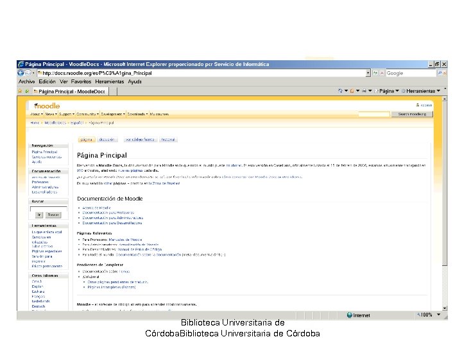Click the scrollbar down arrow
The width and height of the screenshot is (462, 346).
pos(445,308)
